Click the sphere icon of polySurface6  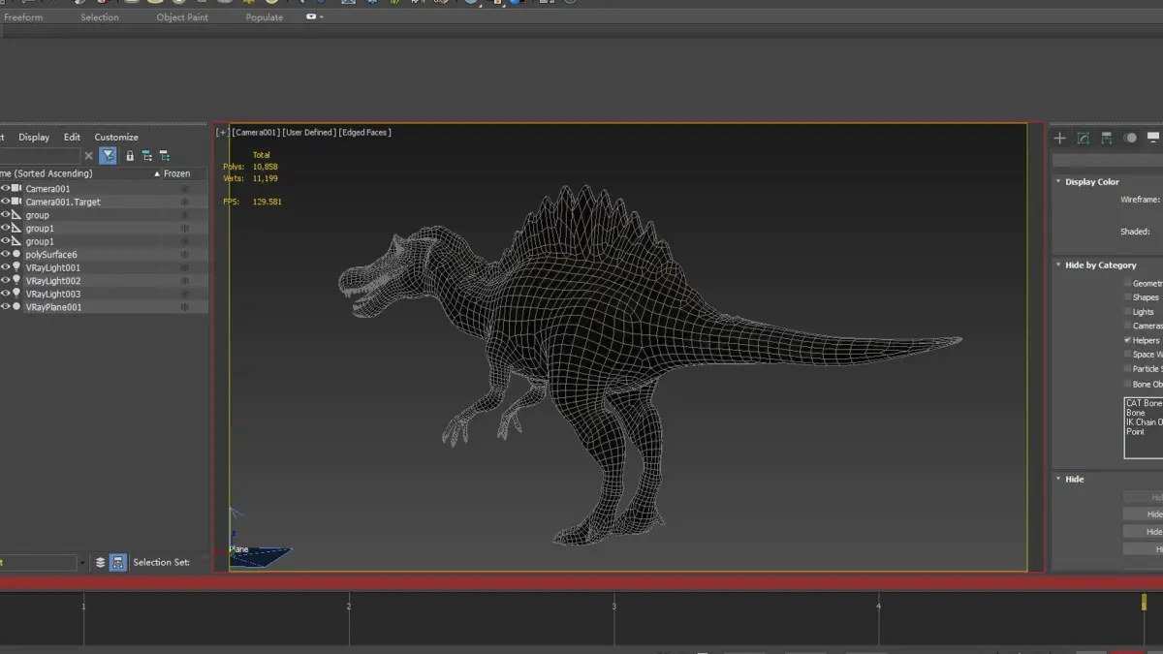tap(16, 254)
